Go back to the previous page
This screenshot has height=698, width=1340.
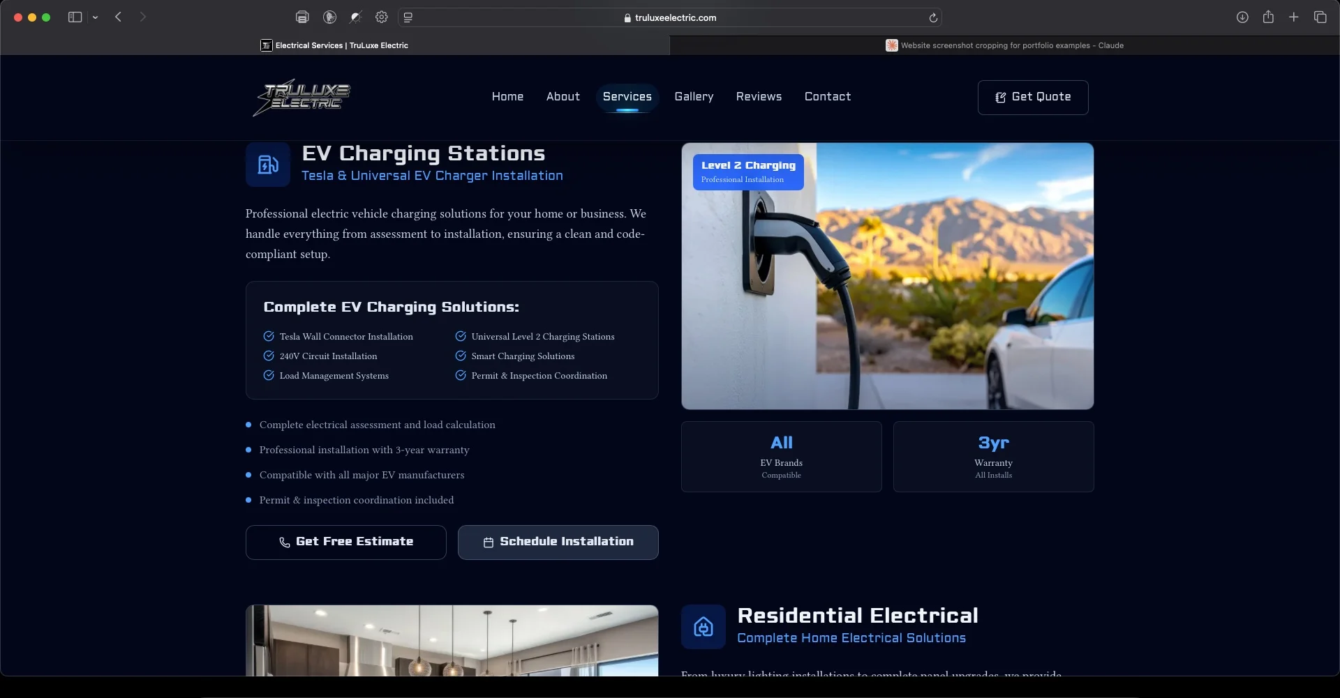pyautogui.click(x=119, y=17)
